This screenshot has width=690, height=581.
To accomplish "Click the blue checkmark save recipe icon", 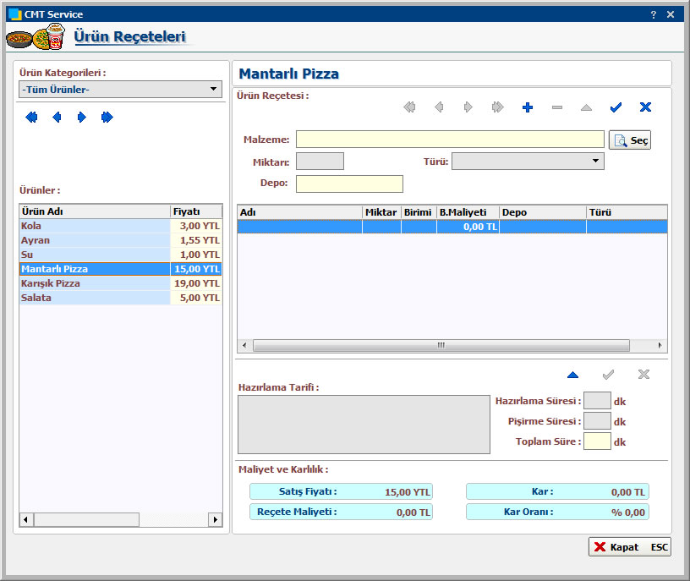I will [616, 107].
